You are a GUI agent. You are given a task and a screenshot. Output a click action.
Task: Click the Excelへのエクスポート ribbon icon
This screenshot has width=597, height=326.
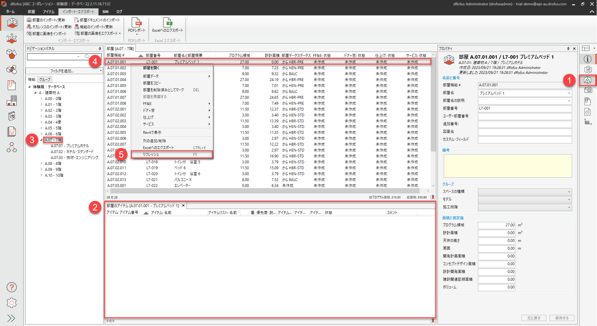coord(168,23)
